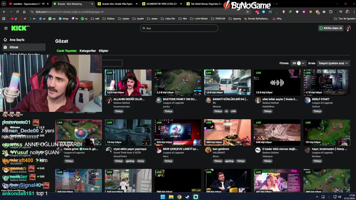Viewport: 356px width, 200px height.
Task: Click the home icon beside Ana Sayfa
Action: (x=5, y=40)
